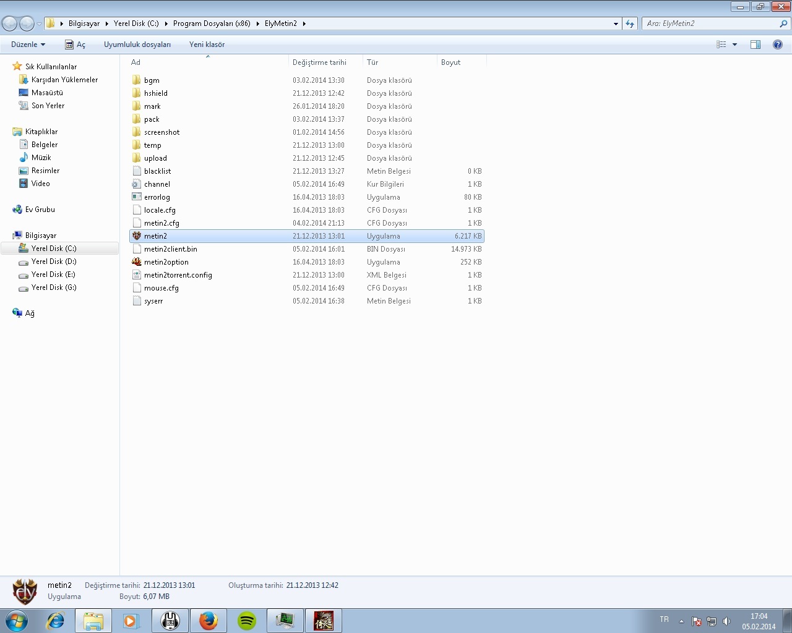Open Video library in the sidebar
The height and width of the screenshot is (633, 792).
[x=41, y=184]
